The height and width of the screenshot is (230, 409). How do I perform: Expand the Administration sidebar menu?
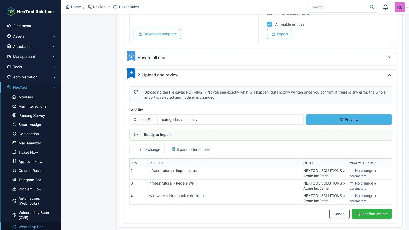(x=31, y=77)
